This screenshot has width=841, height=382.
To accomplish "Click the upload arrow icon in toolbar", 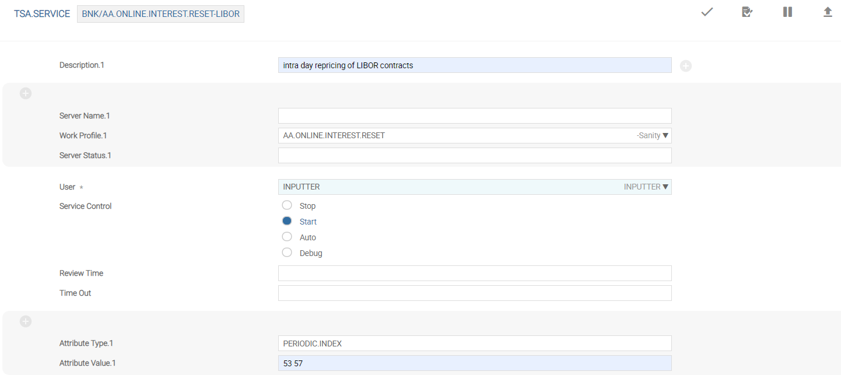I will pyautogui.click(x=827, y=12).
